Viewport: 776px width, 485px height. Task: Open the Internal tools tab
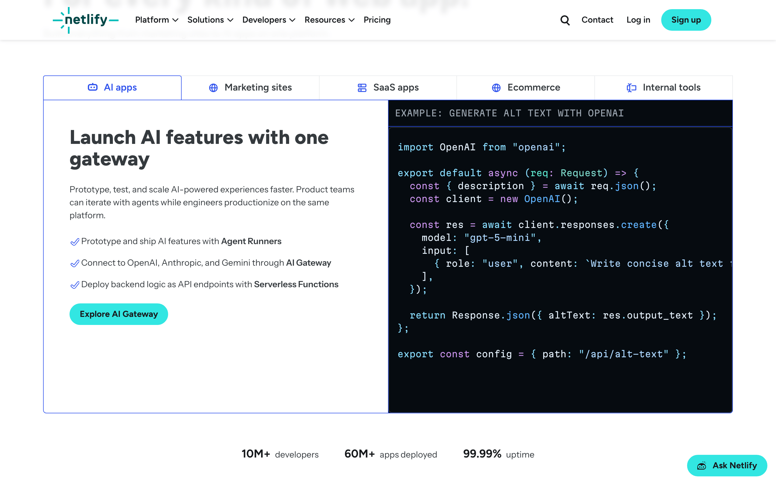click(x=663, y=88)
